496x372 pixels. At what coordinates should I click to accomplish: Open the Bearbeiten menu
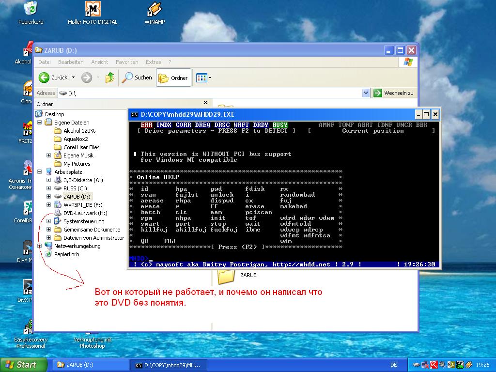click(x=71, y=62)
